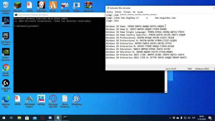Open the Recycle Bin desktop icon
215x121 pixels.
pos(6,7)
